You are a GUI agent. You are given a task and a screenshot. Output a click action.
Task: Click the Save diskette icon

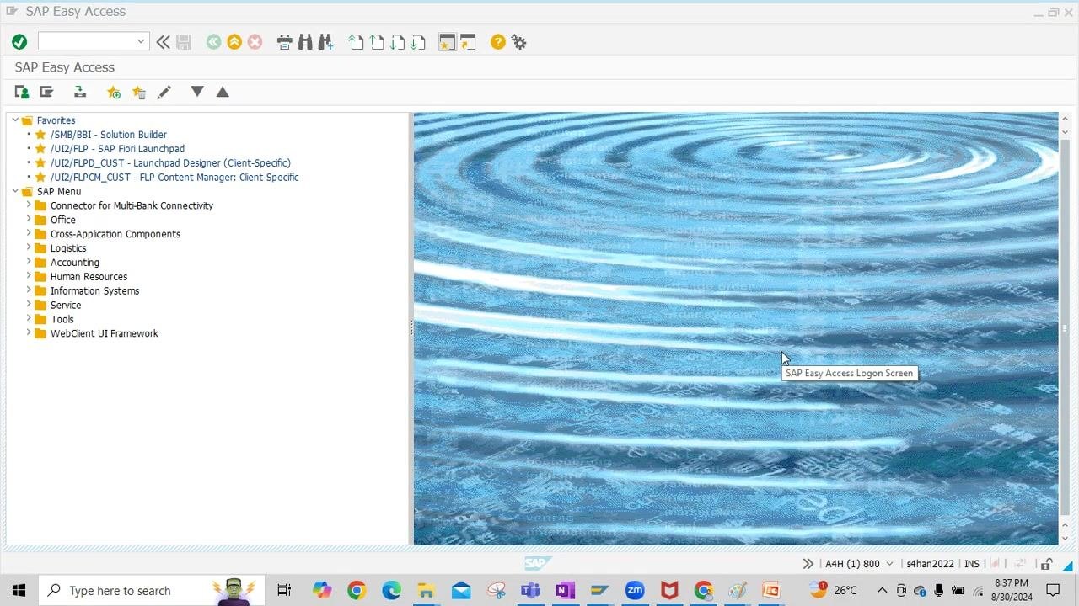pyautogui.click(x=184, y=42)
